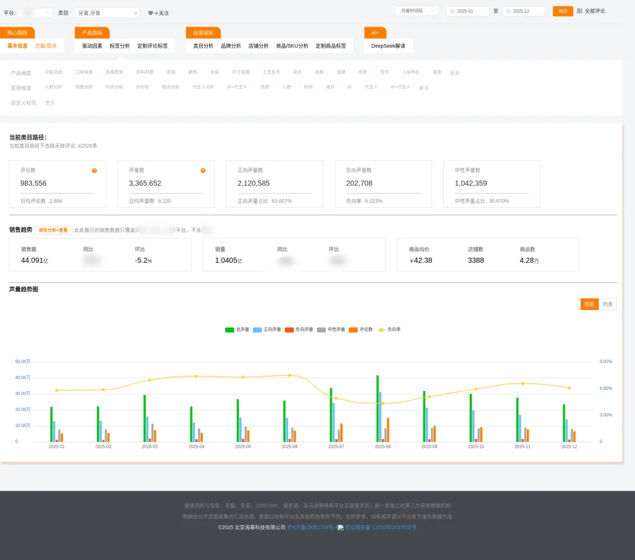Toggle the 评论数 legend series

(x=361, y=329)
